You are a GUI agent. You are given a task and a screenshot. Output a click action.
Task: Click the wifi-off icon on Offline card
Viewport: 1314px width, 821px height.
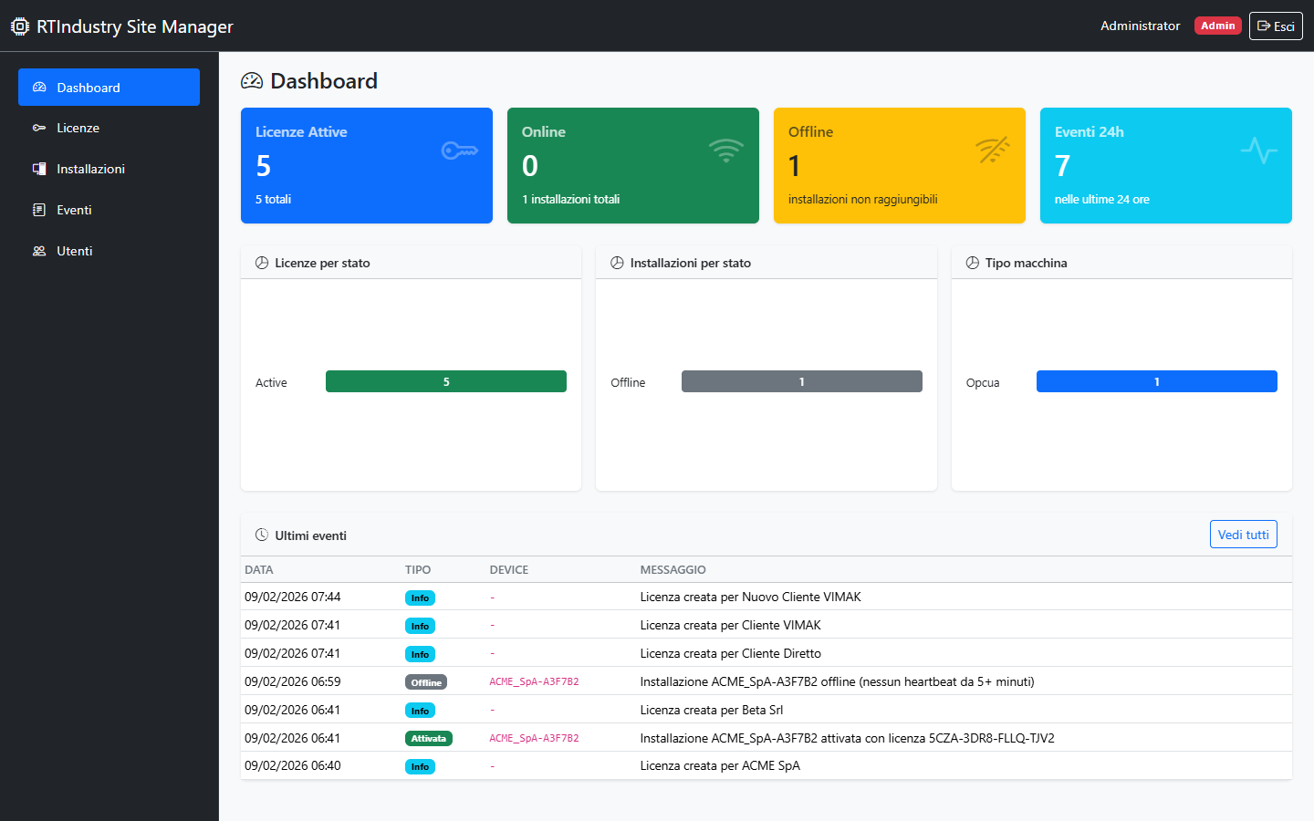click(x=993, y=151)
